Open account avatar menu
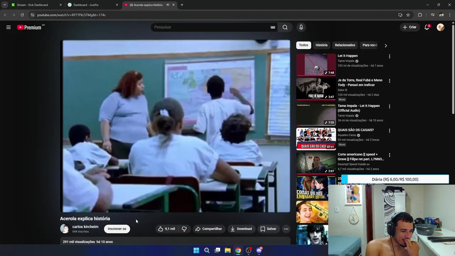Viewport: 455px width, 256px height. (x=440, y=27)
